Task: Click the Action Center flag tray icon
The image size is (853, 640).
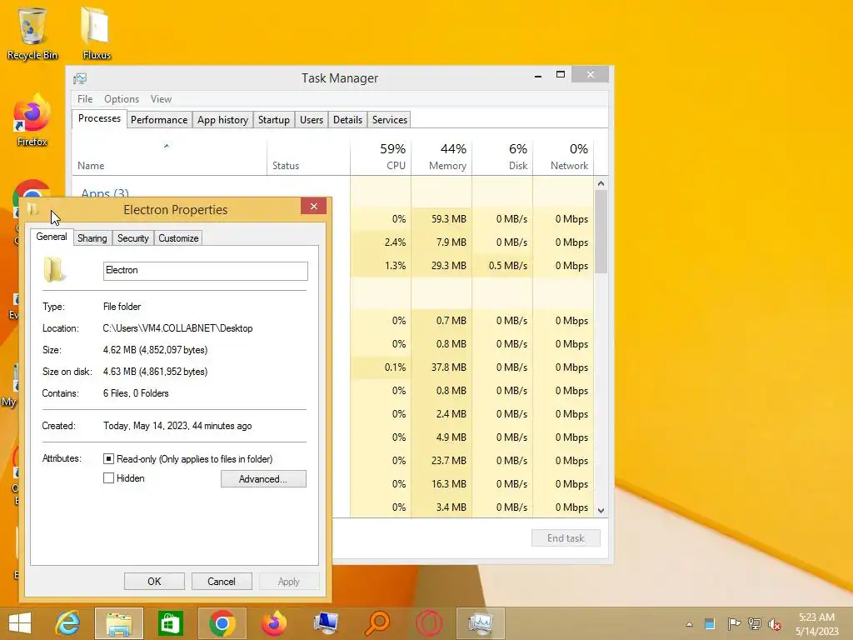Action: coord(734,623)
